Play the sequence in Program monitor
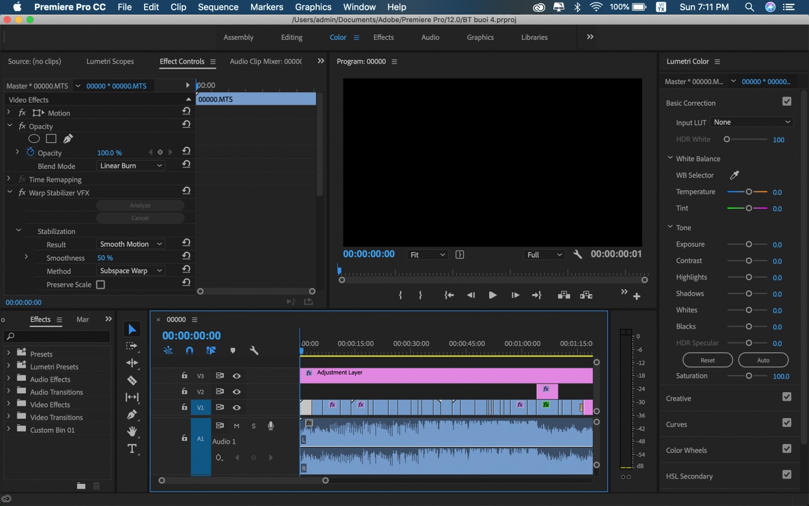809x506 pixels. click(492, 295)
